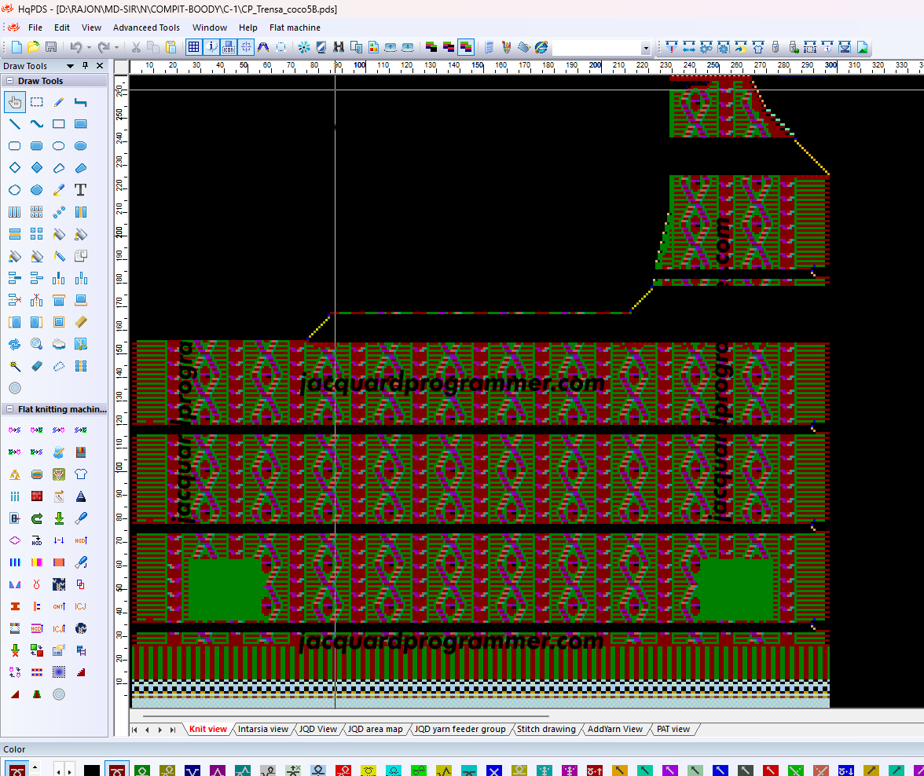Pick the magic wand tool
This screenshot has width=924, height=776.
(14, 366)
